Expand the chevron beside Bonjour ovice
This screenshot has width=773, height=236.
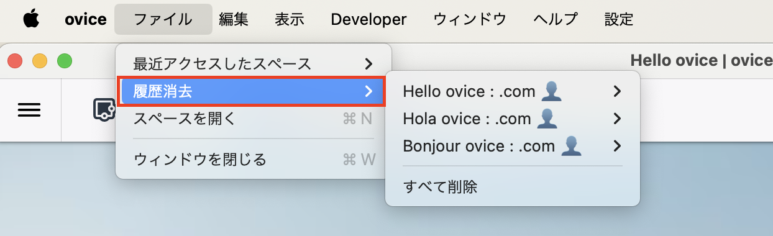click(x=617, y=146)
